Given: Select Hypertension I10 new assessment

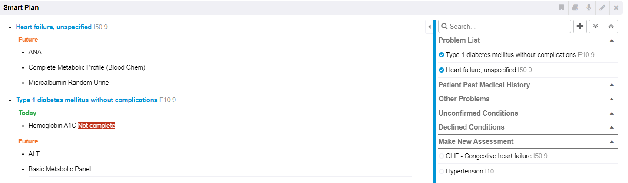Looking at the screenshot, I should [x=442, y=171].
